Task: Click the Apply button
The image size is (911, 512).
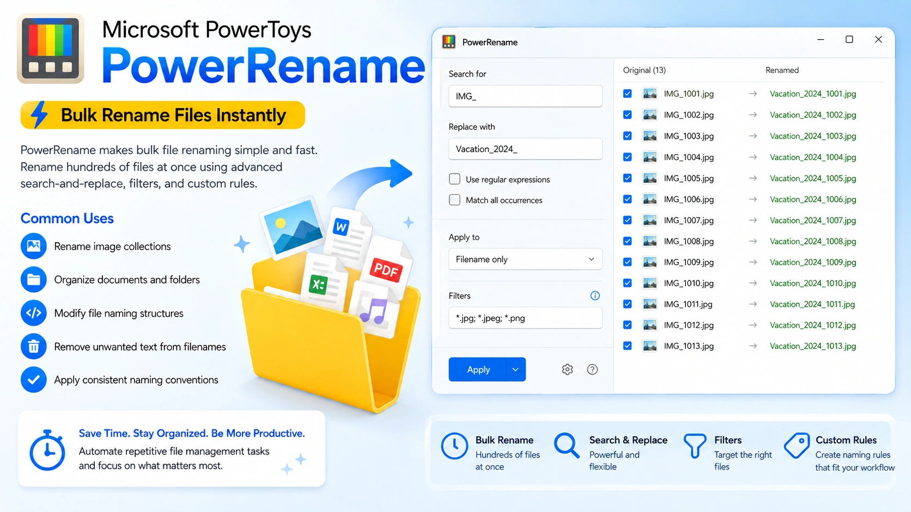Action: click(x=478, y=369)
